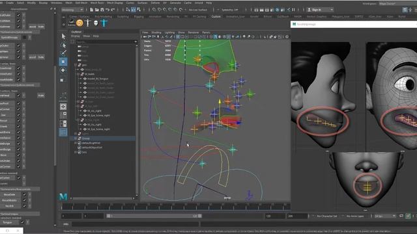Viewport: 417px width, 234px height.
Task: Toggle the browOuter checkbox
Action: [x=19, y=73]
